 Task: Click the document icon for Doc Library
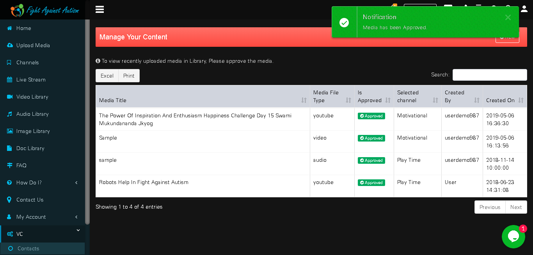9,148
